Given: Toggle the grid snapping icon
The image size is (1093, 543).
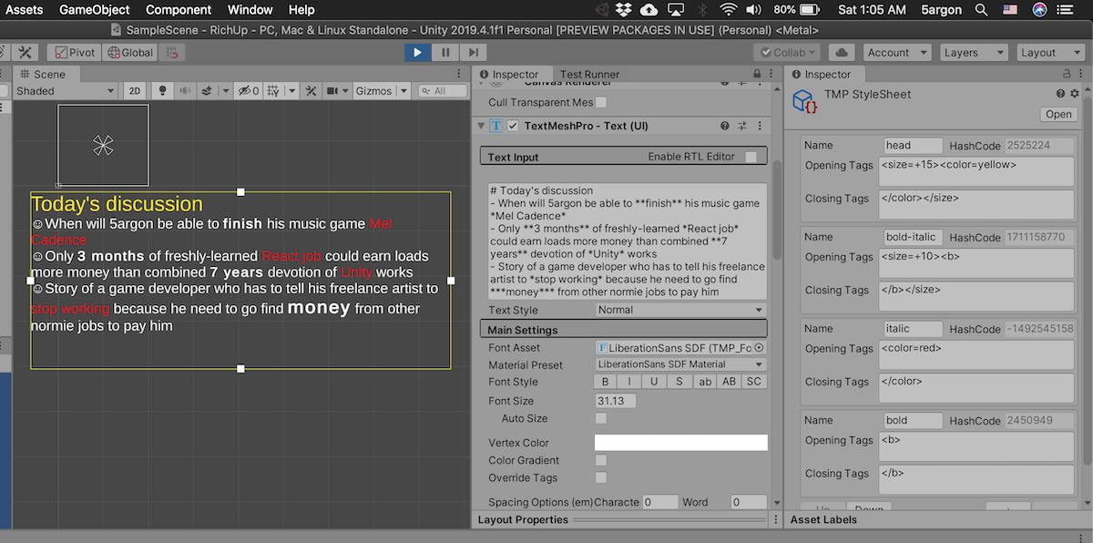Looking at the screenshot, I should [x=170, y=53].
